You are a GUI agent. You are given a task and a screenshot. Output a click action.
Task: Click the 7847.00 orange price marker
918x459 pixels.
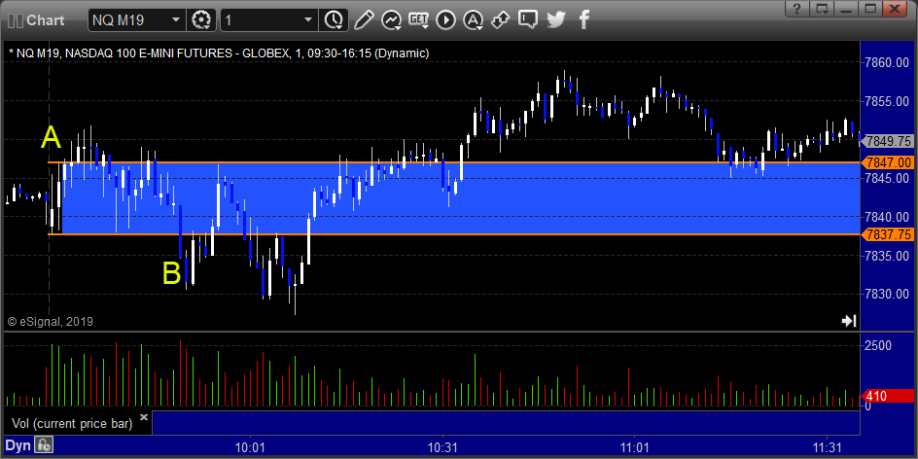888,162
